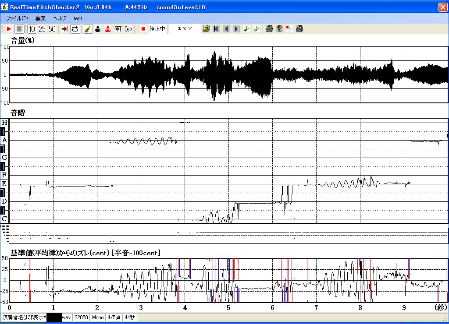Jump to the first page
Screen dimensions: 449x324
[216, 29]
